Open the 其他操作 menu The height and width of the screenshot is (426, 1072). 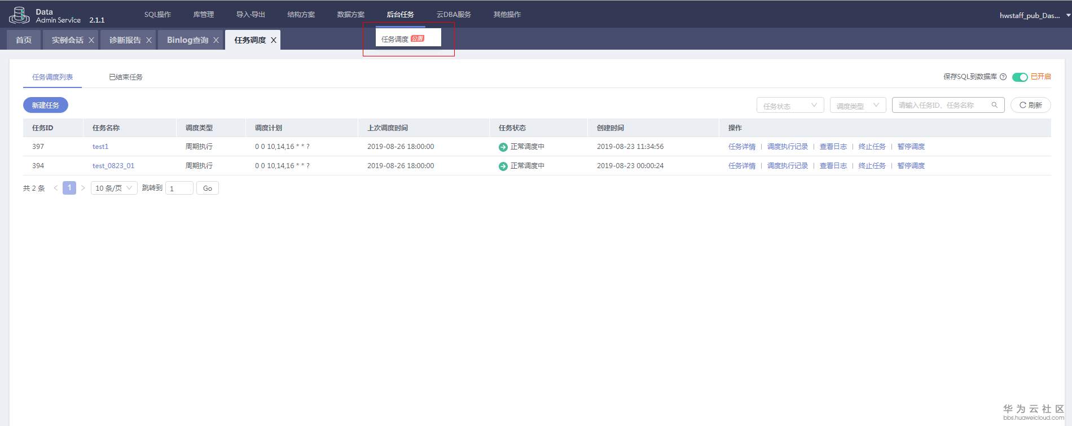507,15
